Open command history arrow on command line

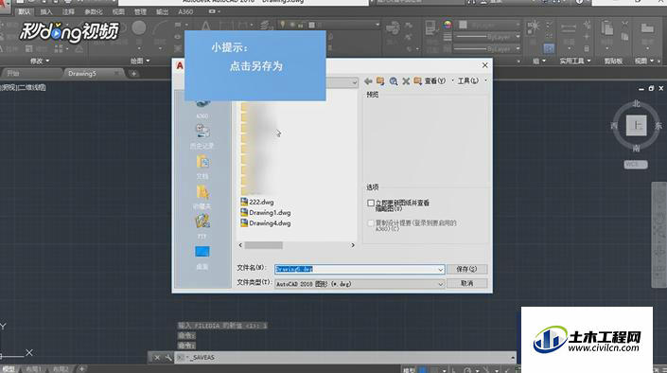click(513, 358)
